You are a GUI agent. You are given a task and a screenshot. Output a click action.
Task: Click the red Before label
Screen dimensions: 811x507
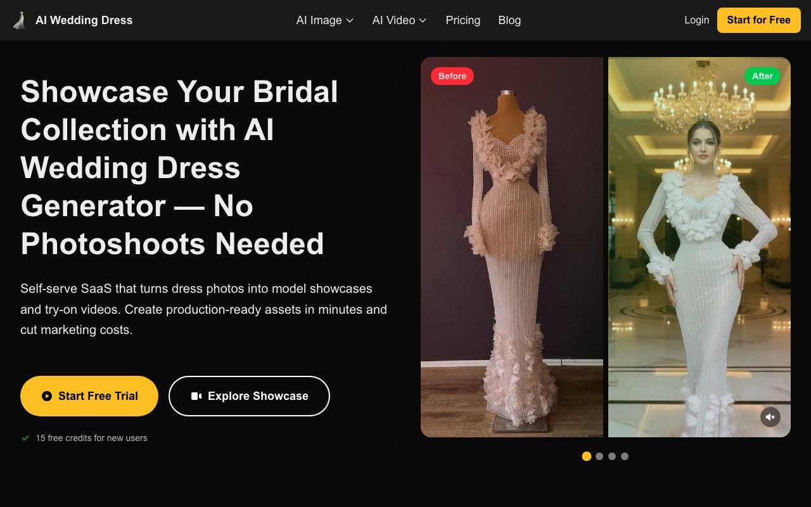(452, 76)
